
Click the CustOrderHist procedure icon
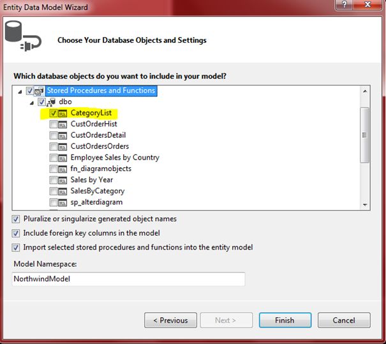click(x=63, y=124)
